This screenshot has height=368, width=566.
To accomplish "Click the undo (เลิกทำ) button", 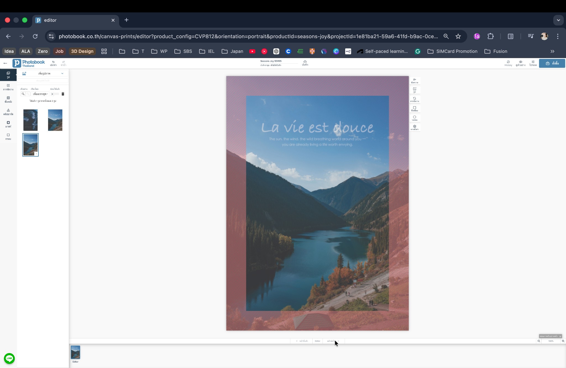I will coord(53,63).
